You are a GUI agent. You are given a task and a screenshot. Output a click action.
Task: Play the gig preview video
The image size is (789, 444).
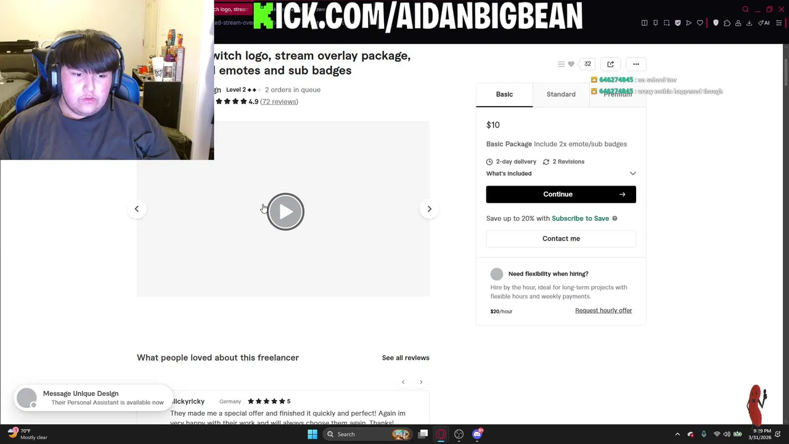(x=285, y=212)
